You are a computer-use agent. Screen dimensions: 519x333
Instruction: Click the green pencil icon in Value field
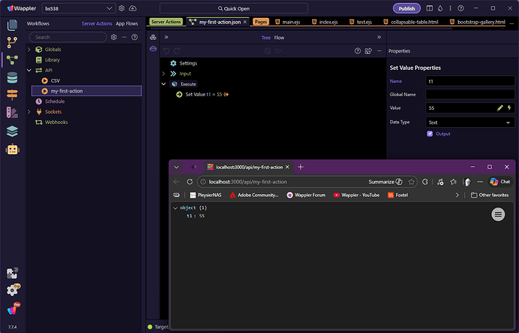coord(500,107)
